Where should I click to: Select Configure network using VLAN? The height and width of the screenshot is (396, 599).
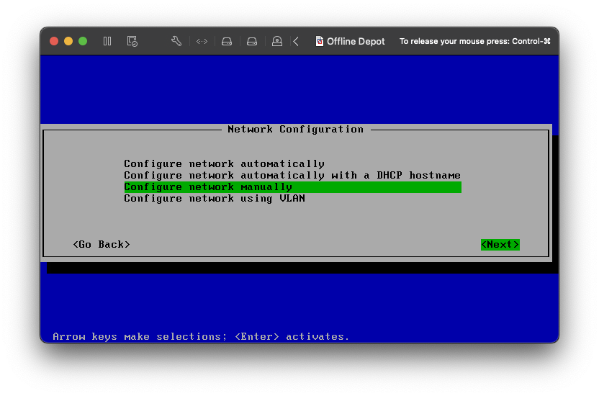point(214,198)
